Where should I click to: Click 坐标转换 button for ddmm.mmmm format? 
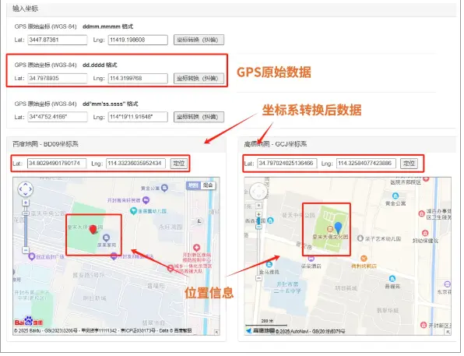coord(199,40)
